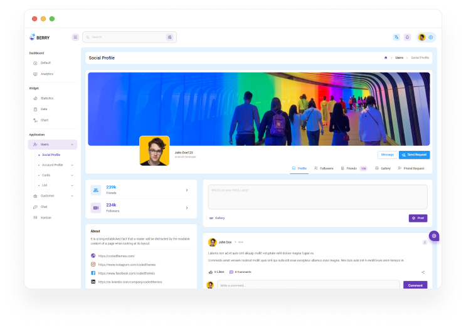466x328 pixels.
Task: Open the header profile avatar menu
Action: (x=421, y=38)
